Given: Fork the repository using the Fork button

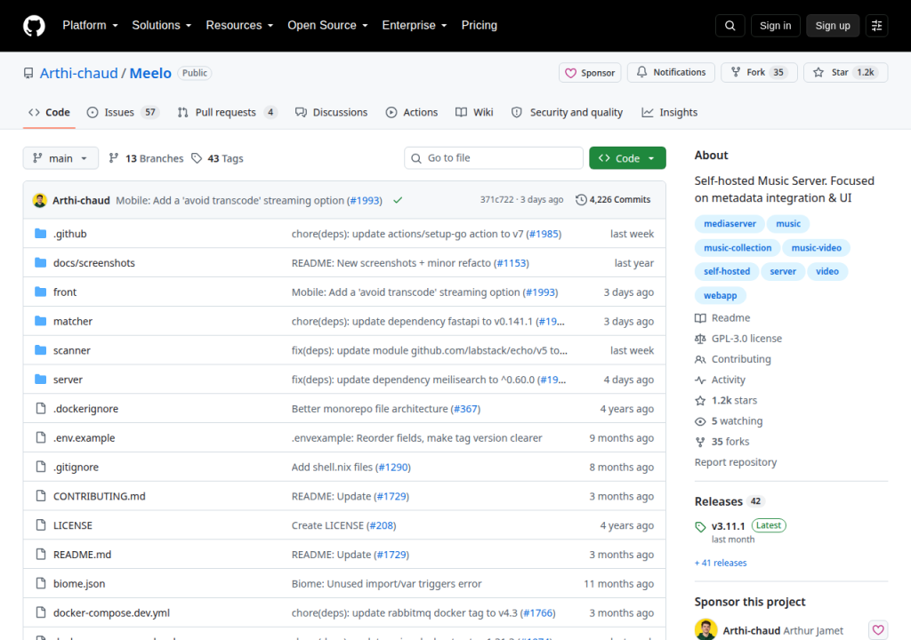Looking at the screenshot, I should (760, 73).
